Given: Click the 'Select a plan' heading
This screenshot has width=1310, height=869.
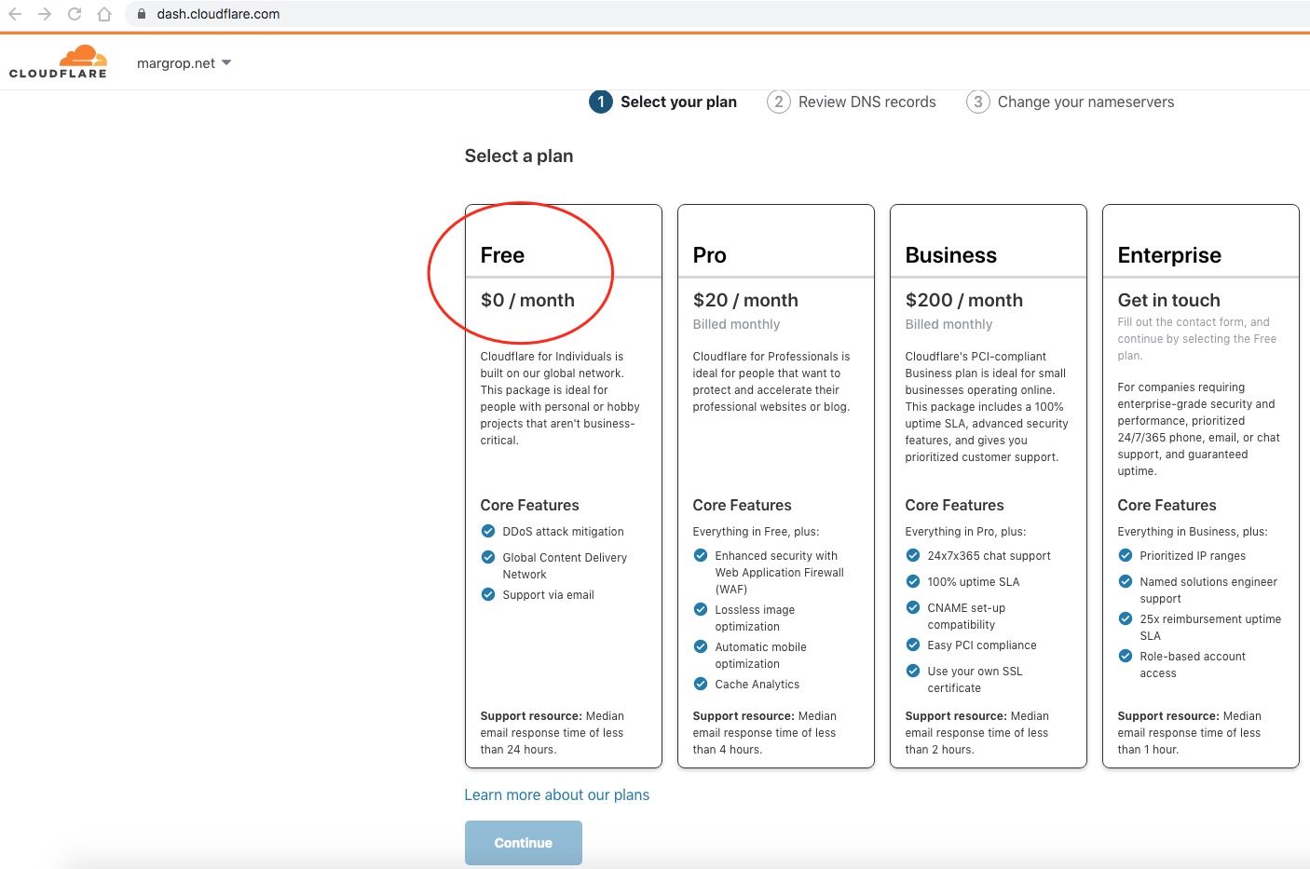Looking at the screenshot, I should click(x=518, y=156).
